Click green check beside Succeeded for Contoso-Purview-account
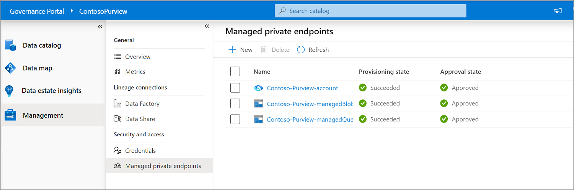The height and width of the screenshot is (190, 574). [x=363, y=88]
